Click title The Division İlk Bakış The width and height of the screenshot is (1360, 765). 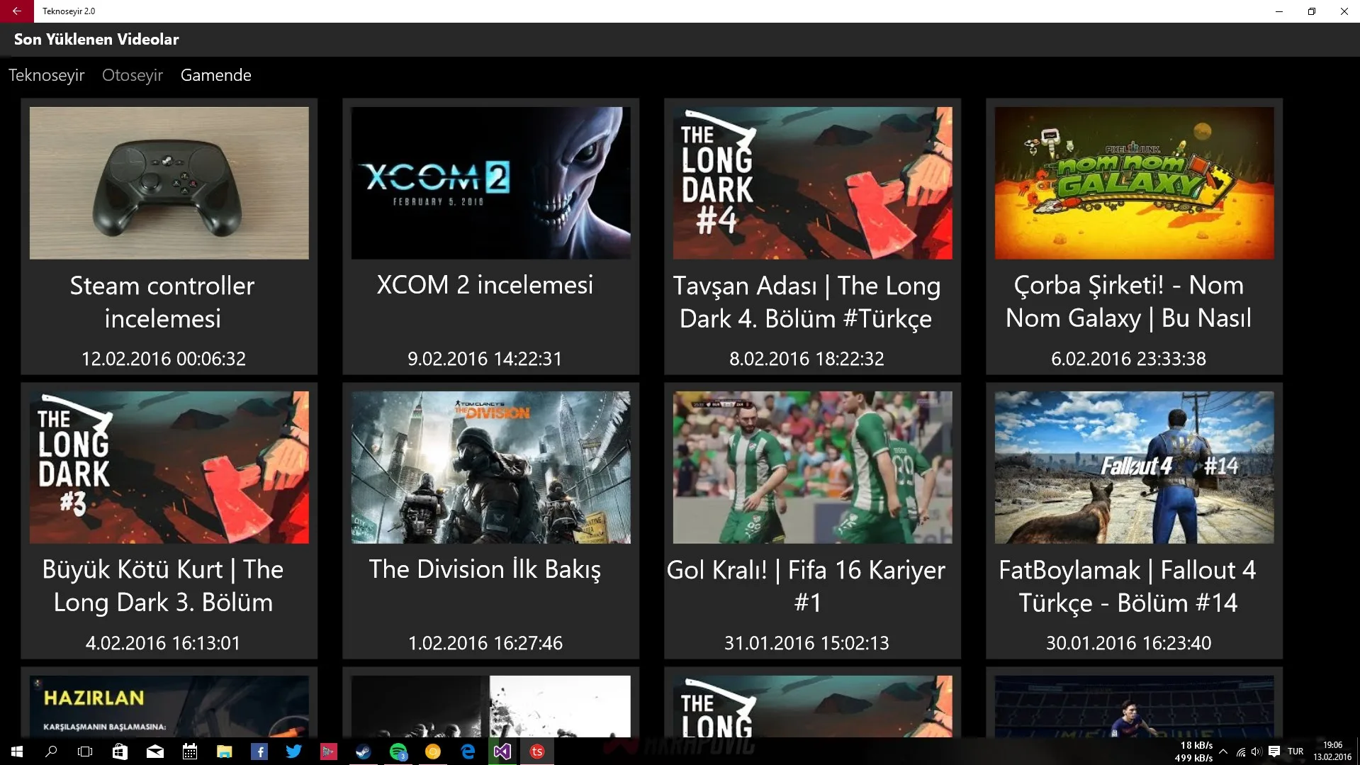(x=485, y=569)
